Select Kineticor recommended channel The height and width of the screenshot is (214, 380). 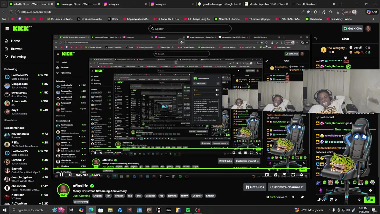(x=26, y=196)
